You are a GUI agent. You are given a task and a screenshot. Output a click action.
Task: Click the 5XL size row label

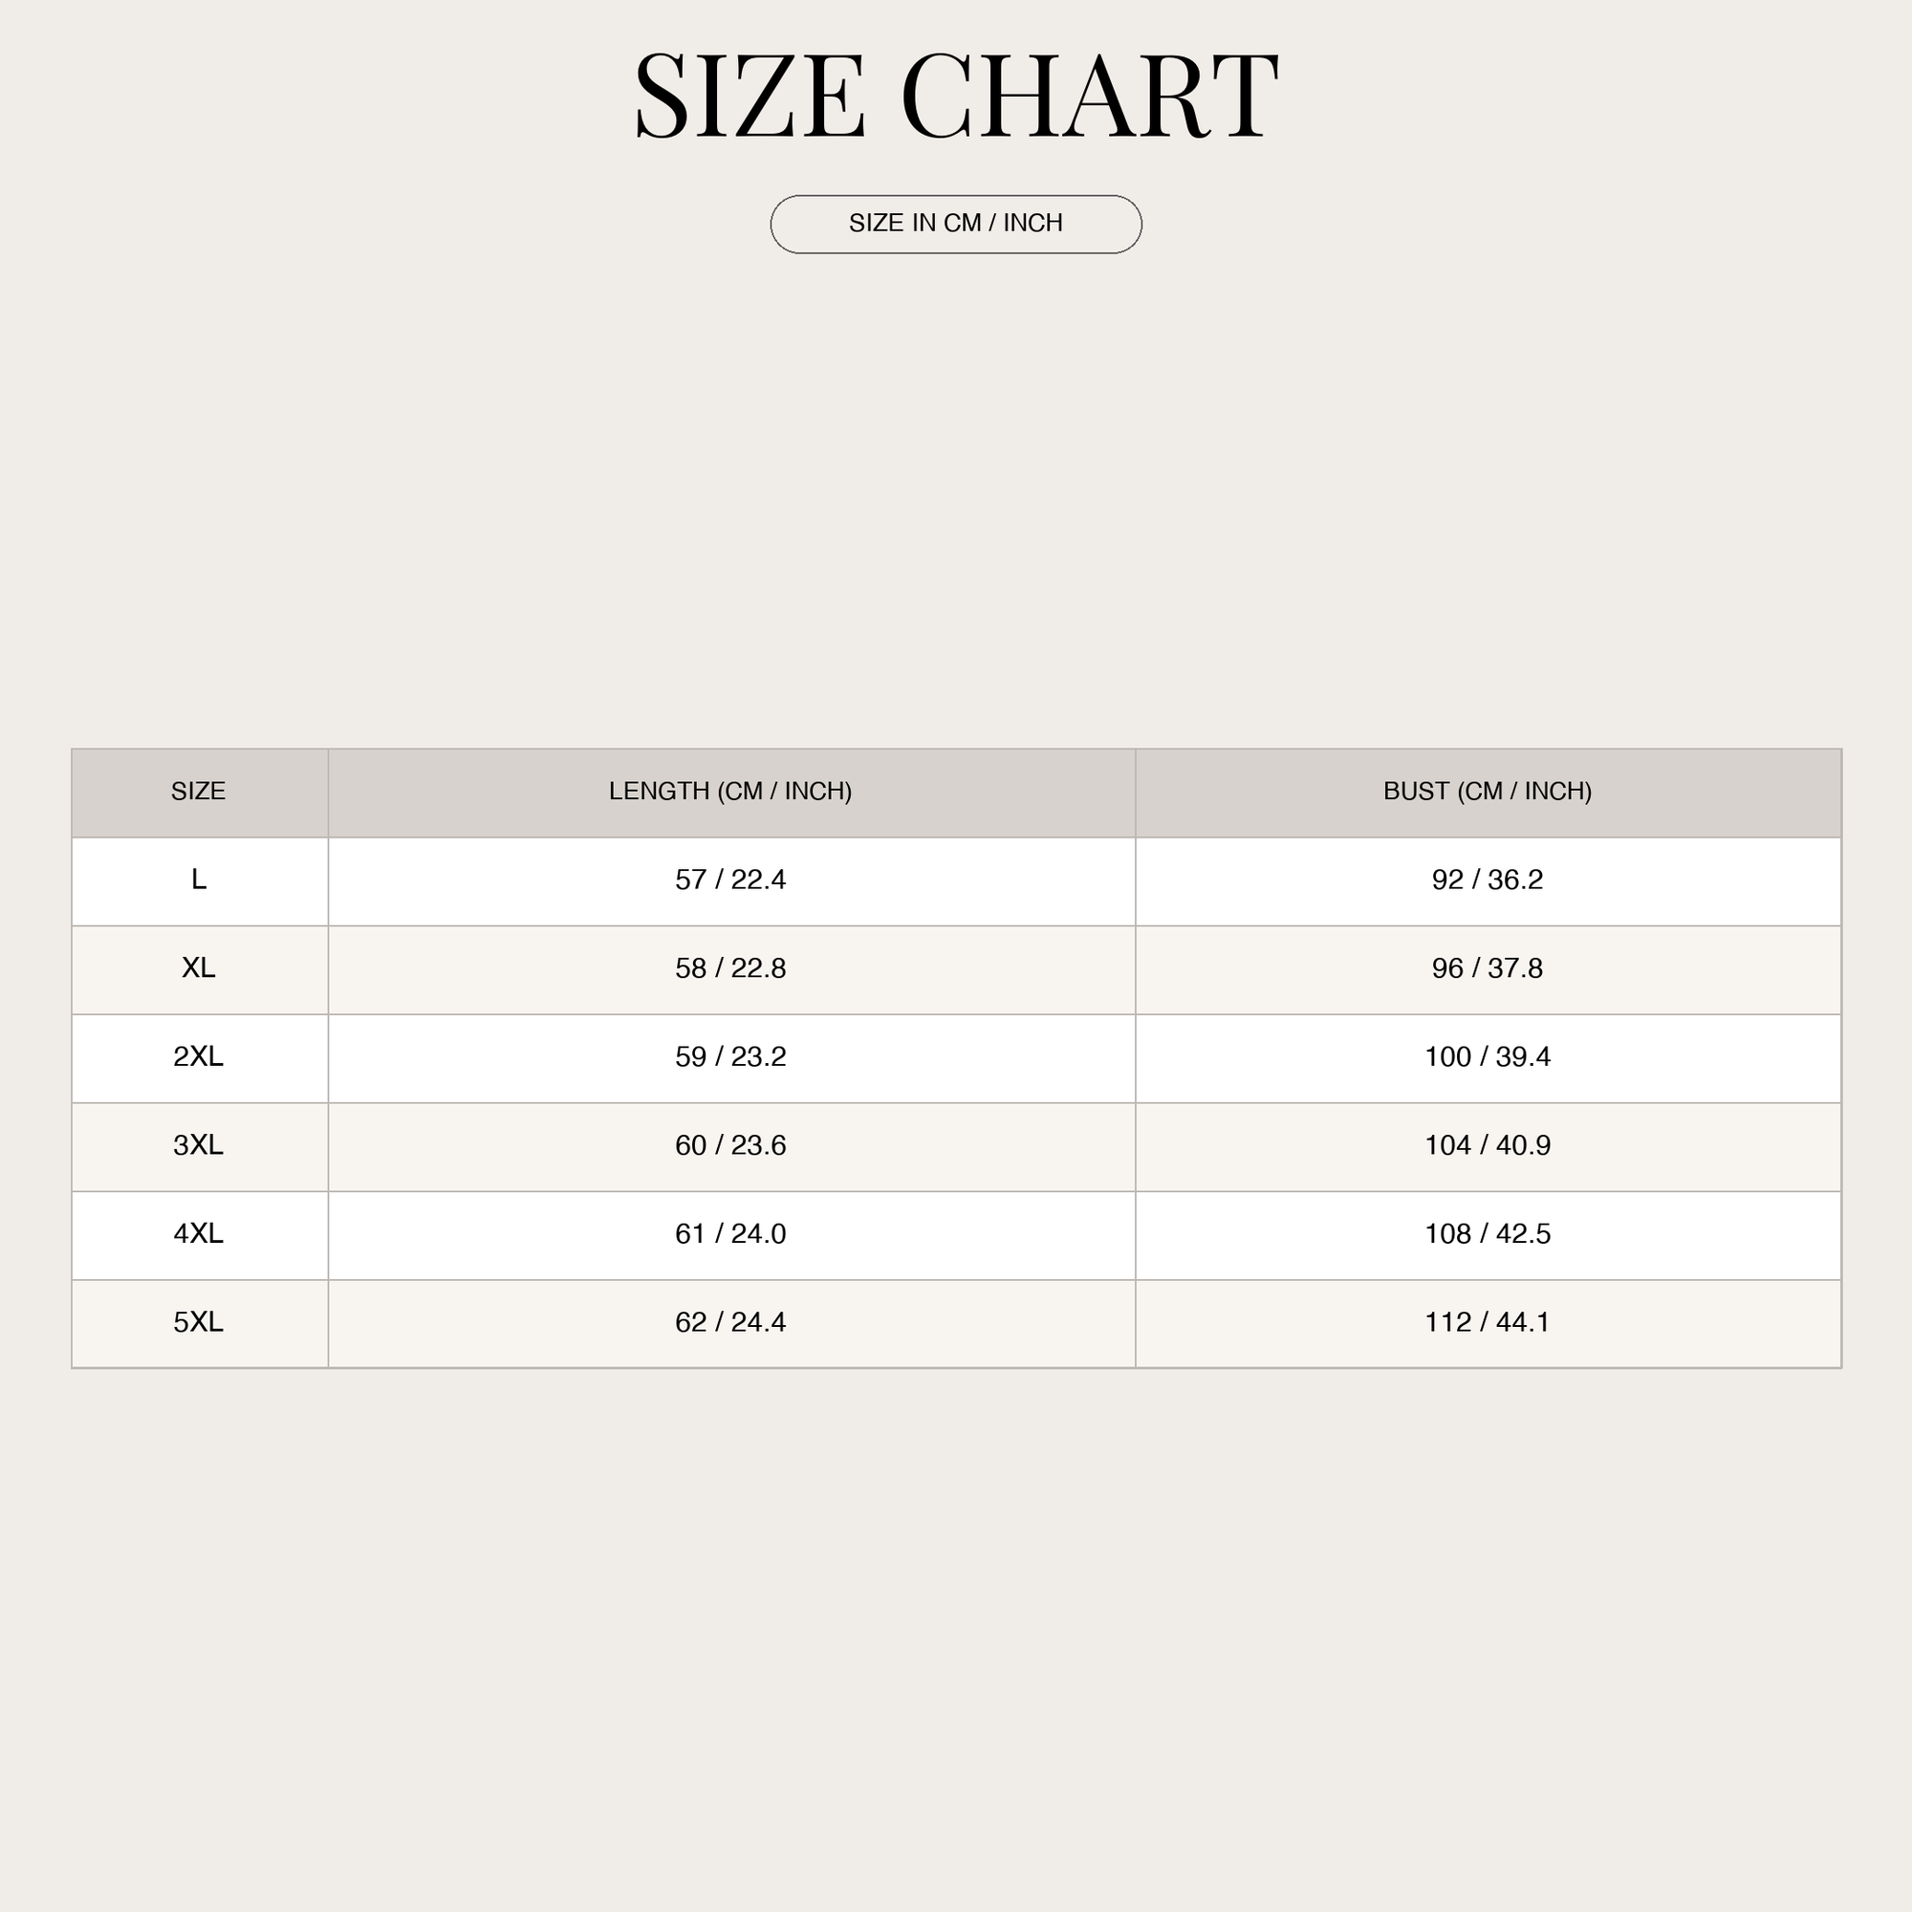pyautogui.click(x=200, y=1323)
